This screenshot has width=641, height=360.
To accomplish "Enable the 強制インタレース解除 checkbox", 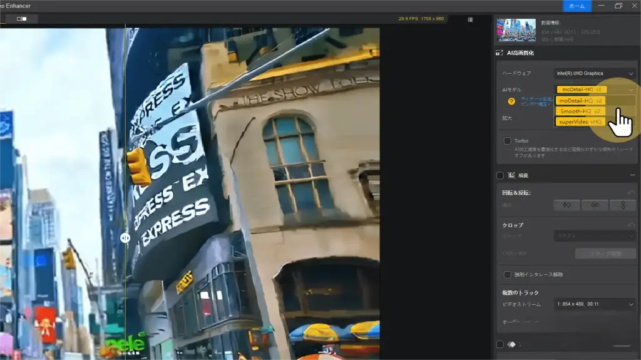I will pos(507,274).
